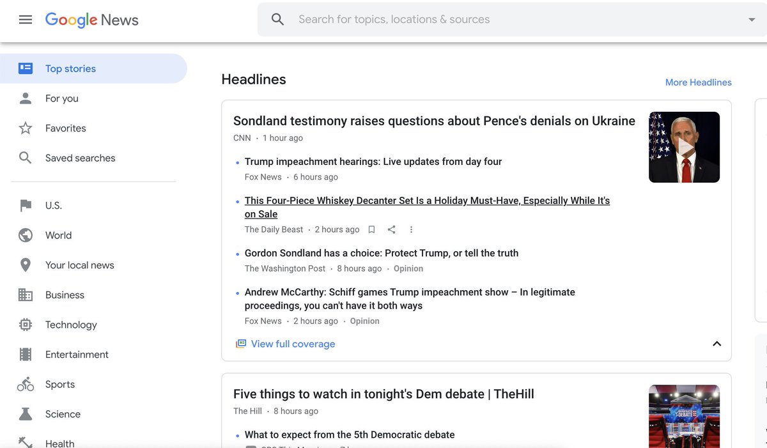The width and height of the screenshot is (767, 448).
Task: Open Gordon Sondland has a choice article
Action: point(382,253)
